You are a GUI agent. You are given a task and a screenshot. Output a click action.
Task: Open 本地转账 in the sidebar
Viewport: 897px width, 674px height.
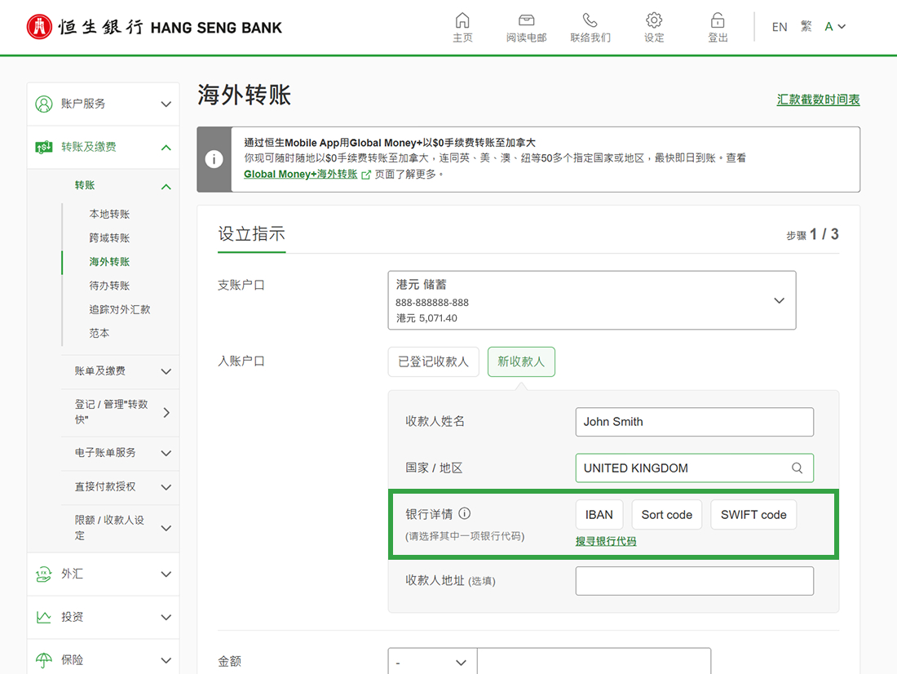(109, 215)
